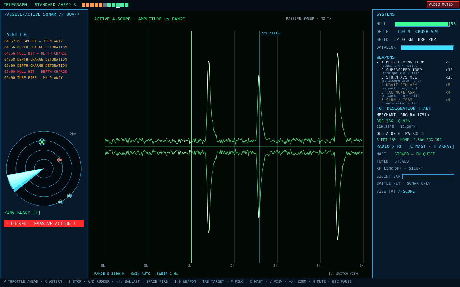Click the 'RANGE 0–3000 M' readout
This screenshot has height=287, width=460.
[x=109, y=274]
